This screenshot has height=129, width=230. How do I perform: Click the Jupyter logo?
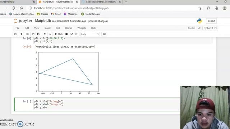(23, 21)
